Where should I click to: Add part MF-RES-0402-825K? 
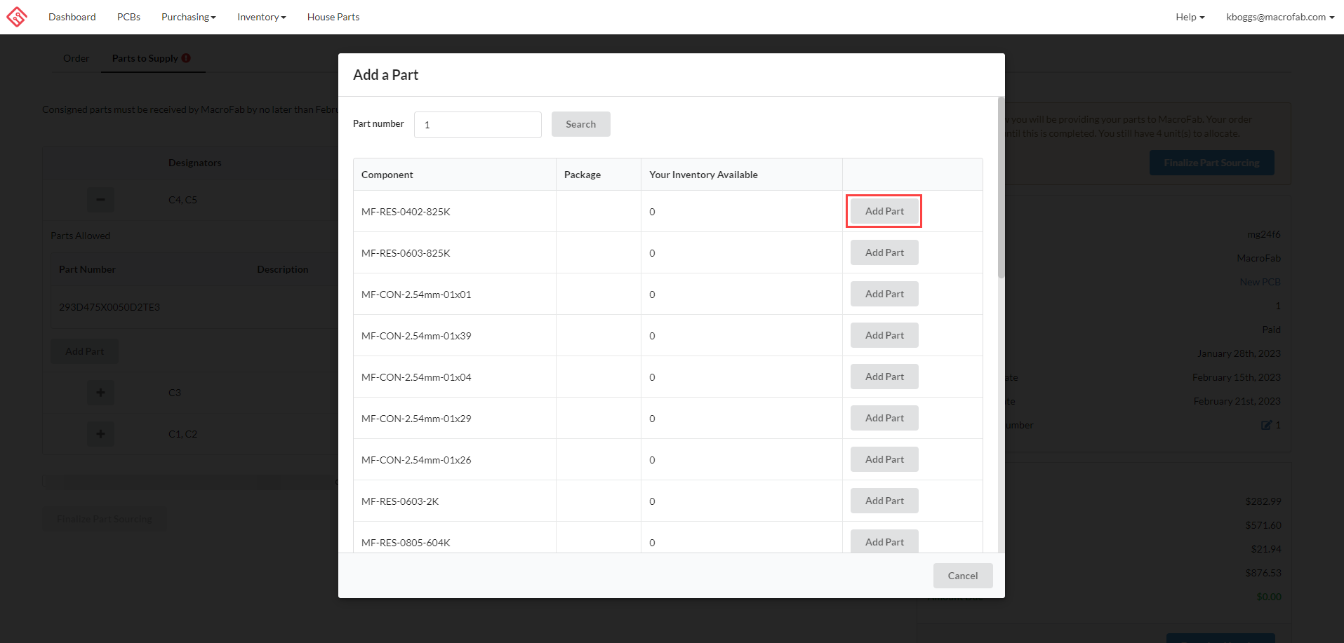coord(884,211)
